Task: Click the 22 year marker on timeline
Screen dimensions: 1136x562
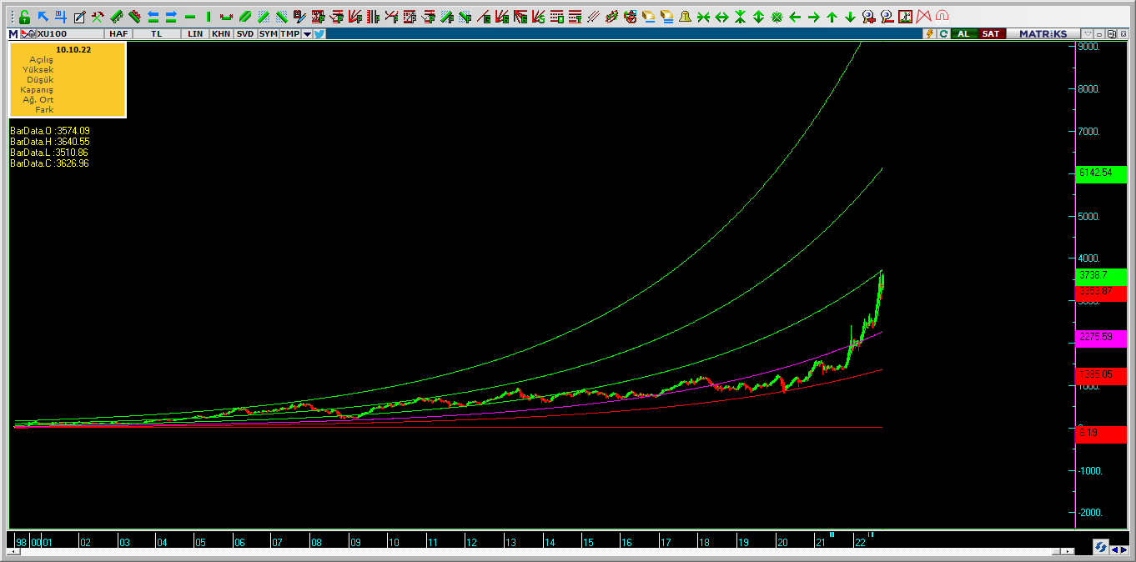Action: click(x=859, y=542)
